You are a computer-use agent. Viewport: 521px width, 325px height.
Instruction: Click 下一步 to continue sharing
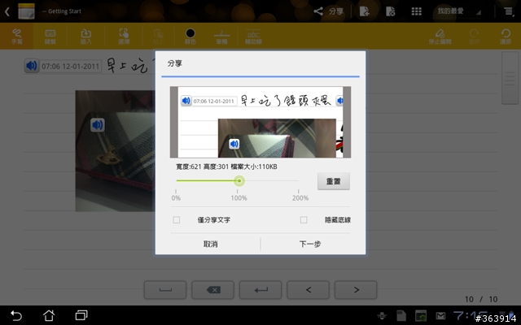pyautogui.click(x=310, y=244)
